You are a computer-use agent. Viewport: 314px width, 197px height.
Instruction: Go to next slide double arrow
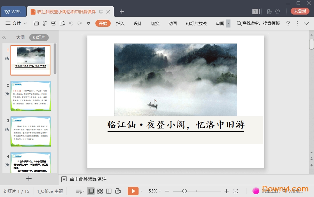pyautogui.click(x=312, y=165)
